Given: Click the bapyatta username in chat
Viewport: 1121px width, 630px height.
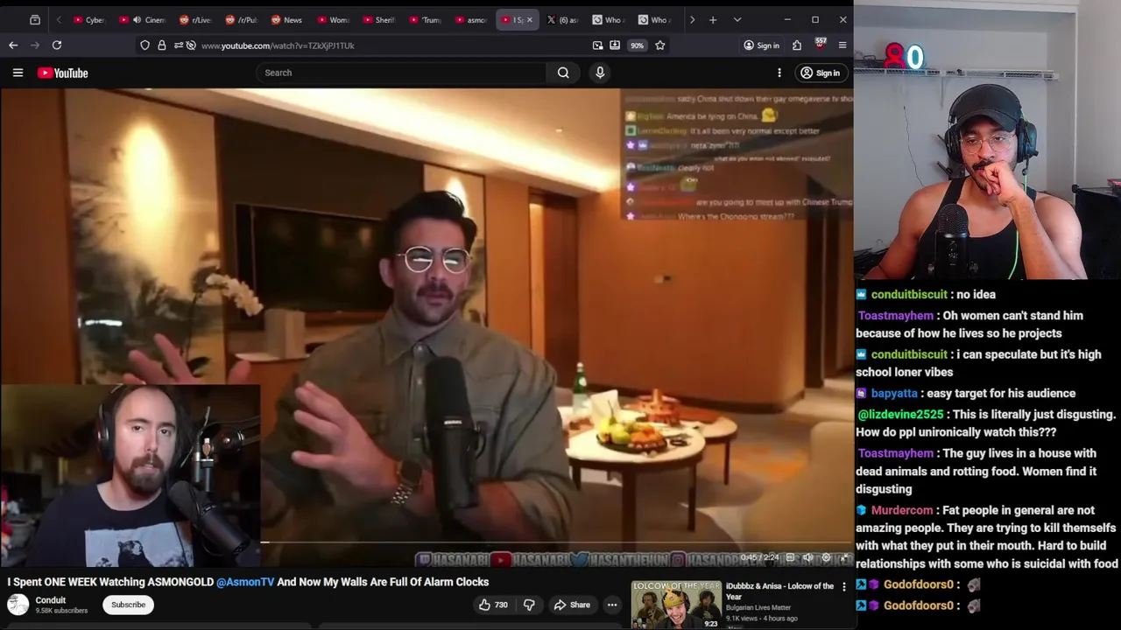Looking at the screenshot, I should [894, 394].
